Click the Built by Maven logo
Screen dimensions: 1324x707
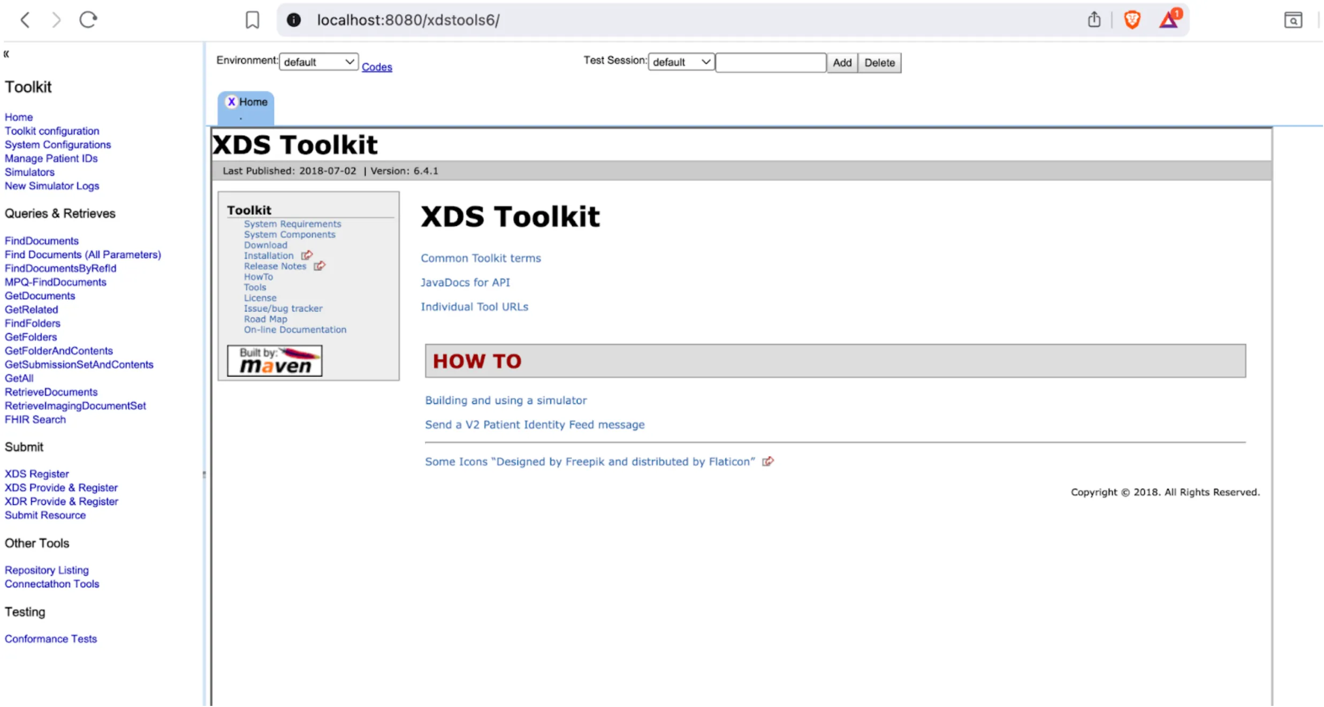pyautogui.click(x=274, y=359)
